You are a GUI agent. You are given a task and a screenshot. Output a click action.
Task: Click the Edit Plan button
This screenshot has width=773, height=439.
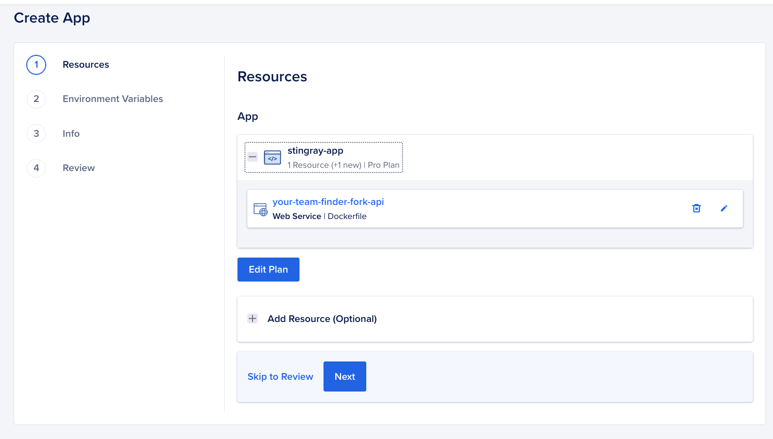pos(268,269)
